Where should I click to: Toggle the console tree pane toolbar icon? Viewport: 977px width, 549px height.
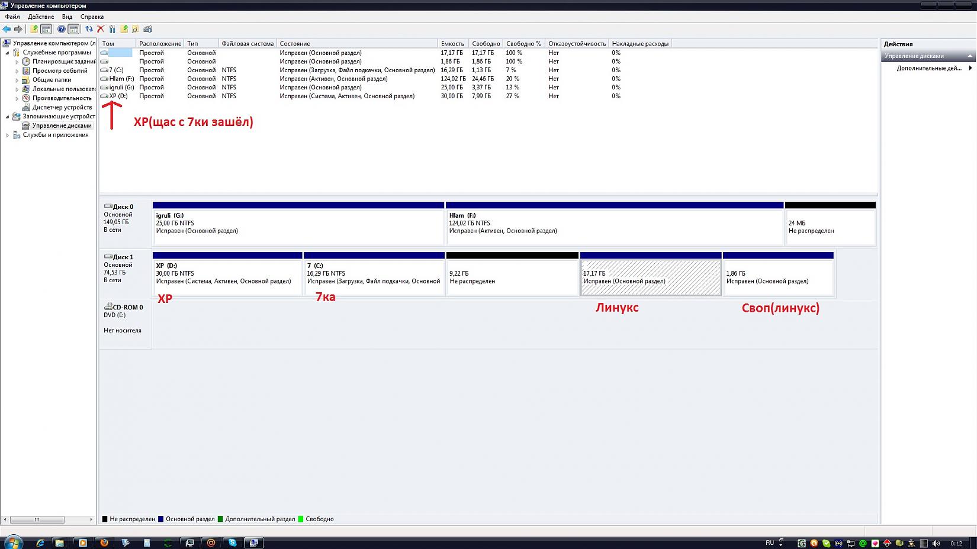(46, 29)
